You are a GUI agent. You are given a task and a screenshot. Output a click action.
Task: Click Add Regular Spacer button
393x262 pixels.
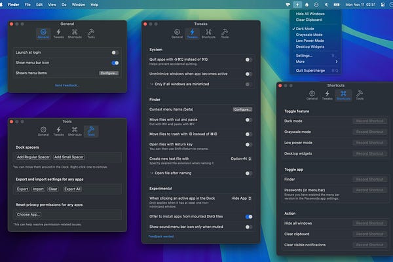pos(33,157)
